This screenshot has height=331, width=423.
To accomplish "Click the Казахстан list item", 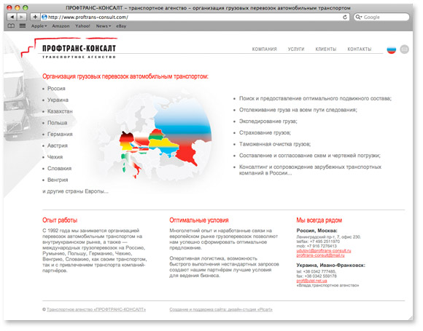I will point(60,111).
